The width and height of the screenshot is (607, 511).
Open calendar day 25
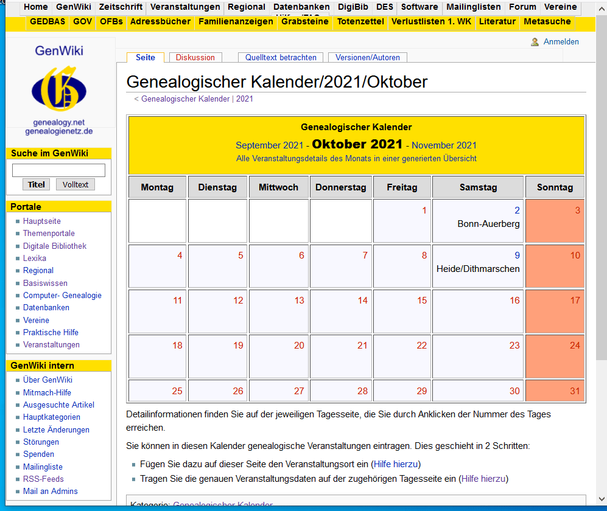coord(177,391)
